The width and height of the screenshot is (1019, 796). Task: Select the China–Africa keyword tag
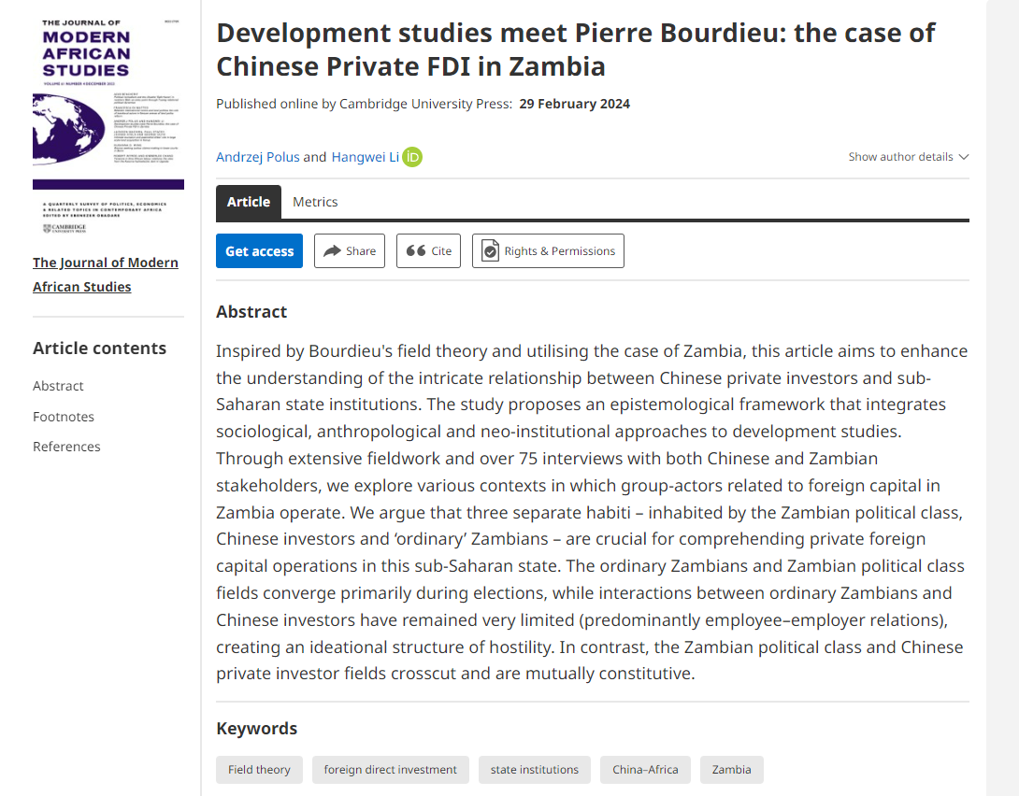[x=645, y=770]
